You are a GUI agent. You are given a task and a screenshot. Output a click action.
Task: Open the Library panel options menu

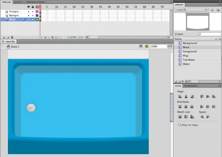click(x=220, y=5)
